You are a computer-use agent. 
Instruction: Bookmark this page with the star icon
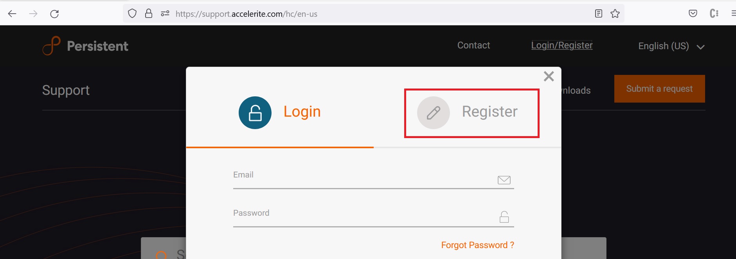(x=615, y=14)
